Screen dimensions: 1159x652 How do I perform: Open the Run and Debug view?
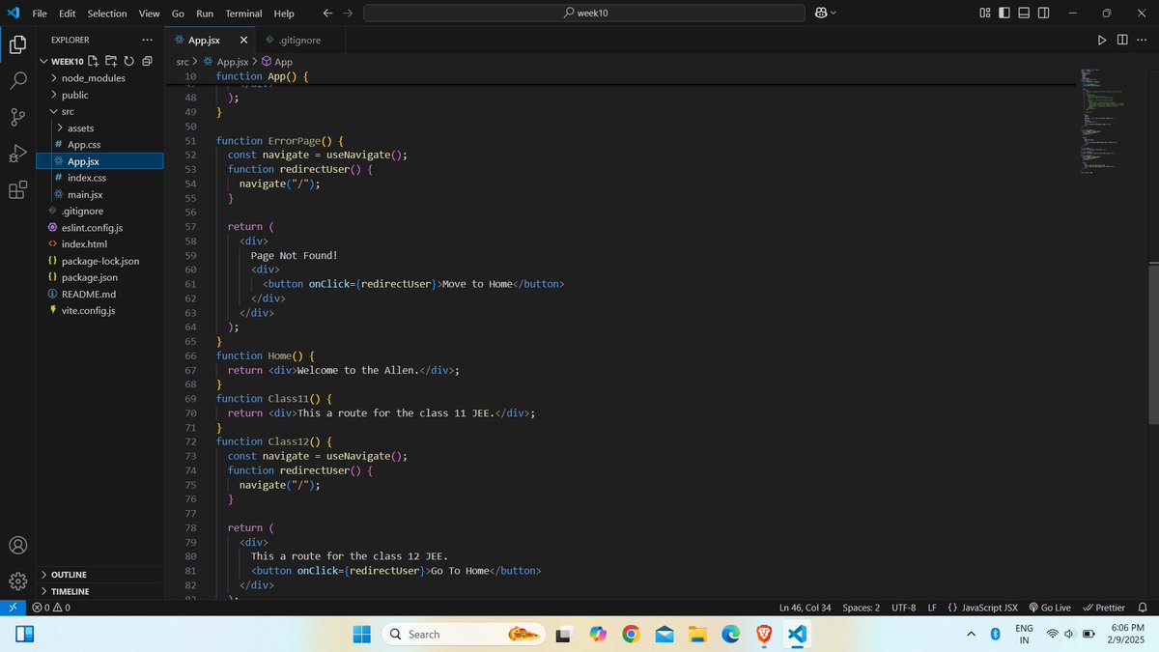point(17,154)
